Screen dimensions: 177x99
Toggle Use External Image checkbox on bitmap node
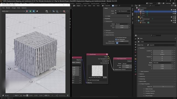88,80
